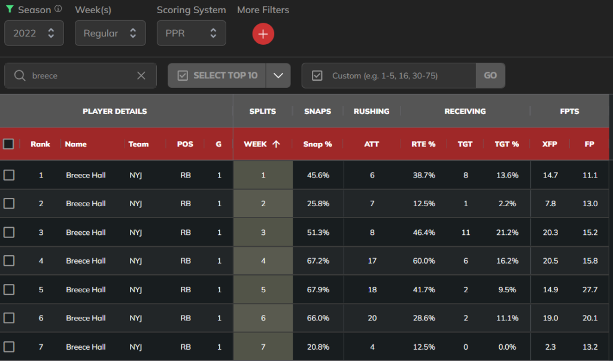Toggle the WEEK sort arrow
The width and height of the screenshot is (613, 361).
click(x=276, y=144)
